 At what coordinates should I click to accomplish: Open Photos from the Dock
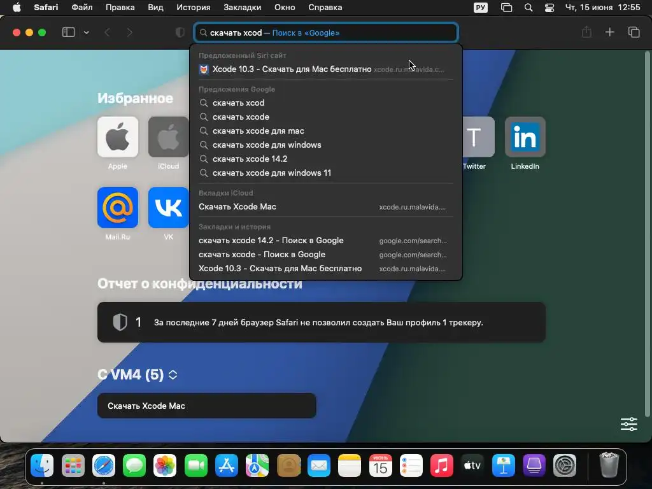pyautogui.click(x=165, y=465)
